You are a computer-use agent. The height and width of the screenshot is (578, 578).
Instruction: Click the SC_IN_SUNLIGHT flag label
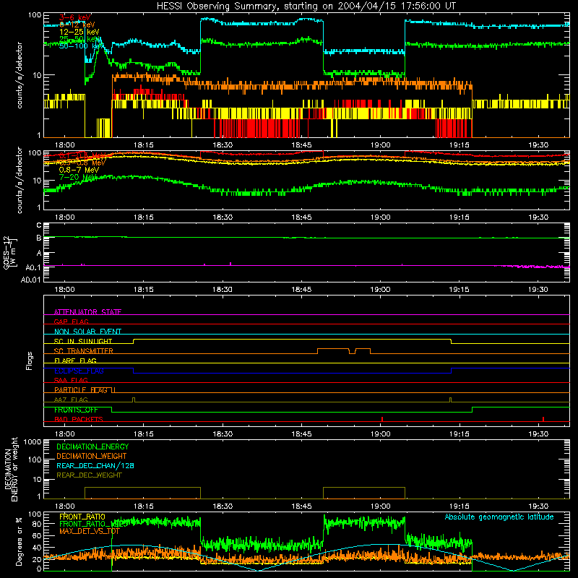83,341
